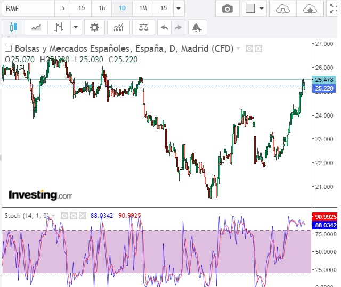Load chart layout from cloud
341x287 pixels.
[283, 9]
